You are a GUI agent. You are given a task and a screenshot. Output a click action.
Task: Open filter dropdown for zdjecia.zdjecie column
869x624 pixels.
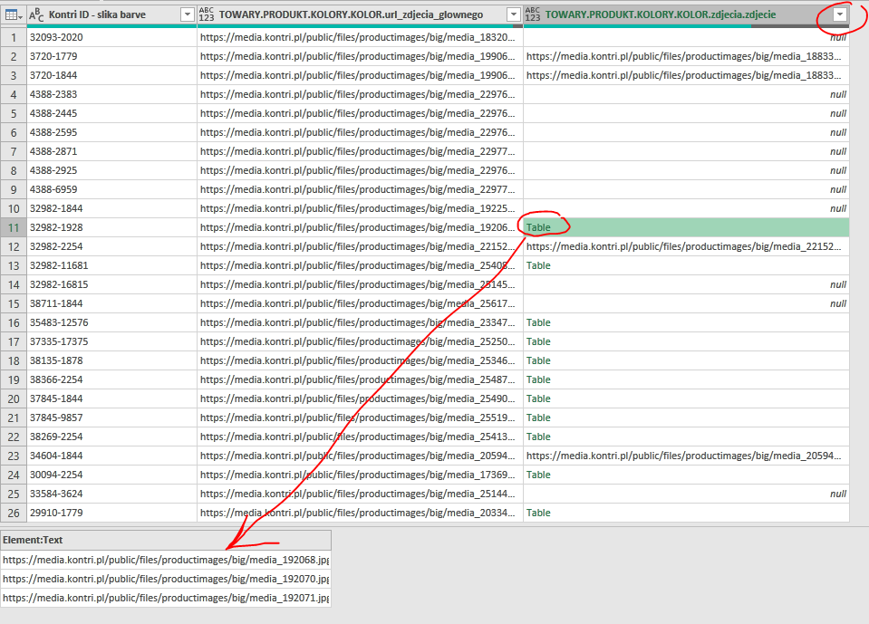coord(840,15)
